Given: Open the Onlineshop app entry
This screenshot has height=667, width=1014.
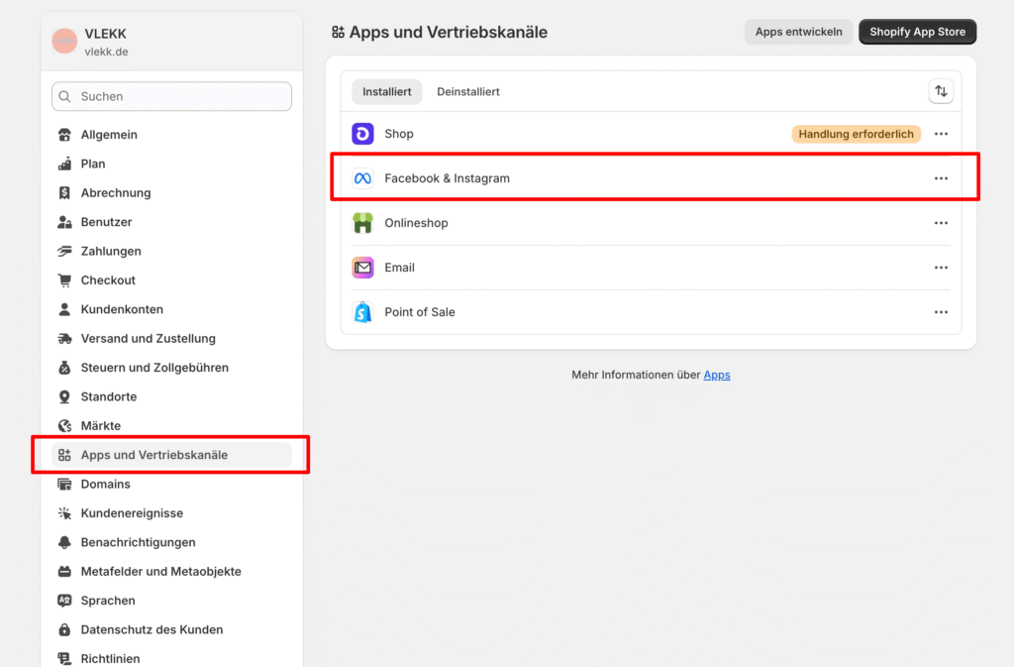Looking at the screenshot, I should tap(651, 223).
